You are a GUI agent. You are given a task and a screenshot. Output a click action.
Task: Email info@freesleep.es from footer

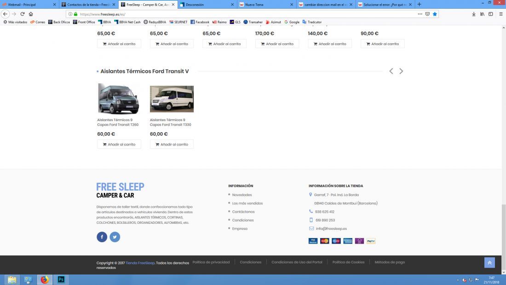331,228
